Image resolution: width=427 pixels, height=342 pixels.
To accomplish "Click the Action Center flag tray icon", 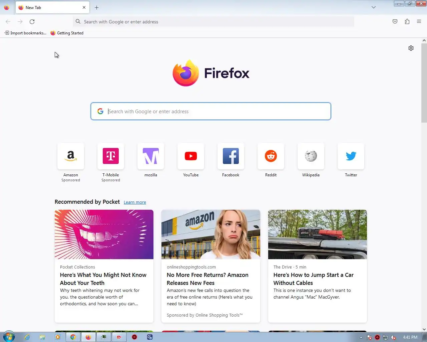I will [369, 337].
